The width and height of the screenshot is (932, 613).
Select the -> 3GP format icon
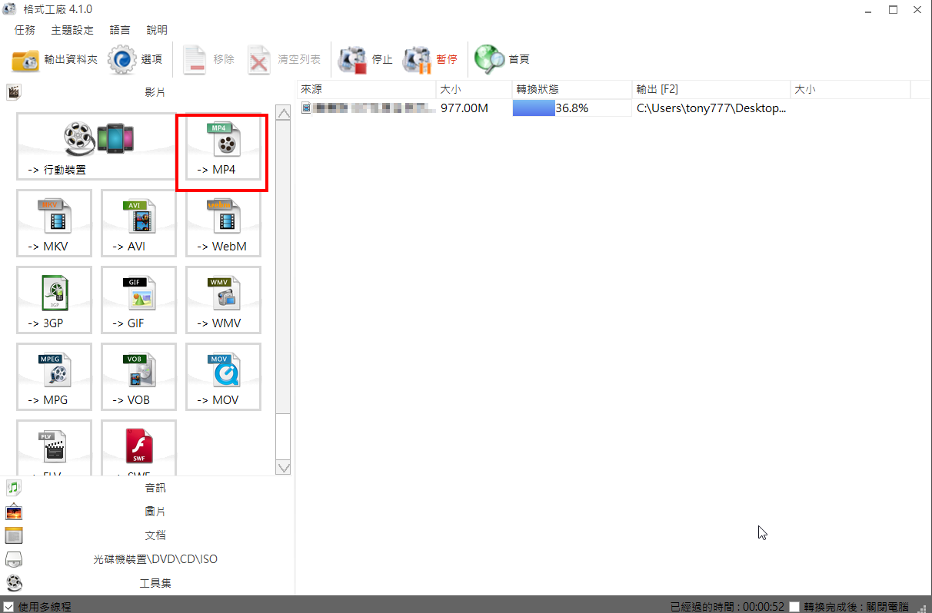pyautogui.click(x=54, y=300)
